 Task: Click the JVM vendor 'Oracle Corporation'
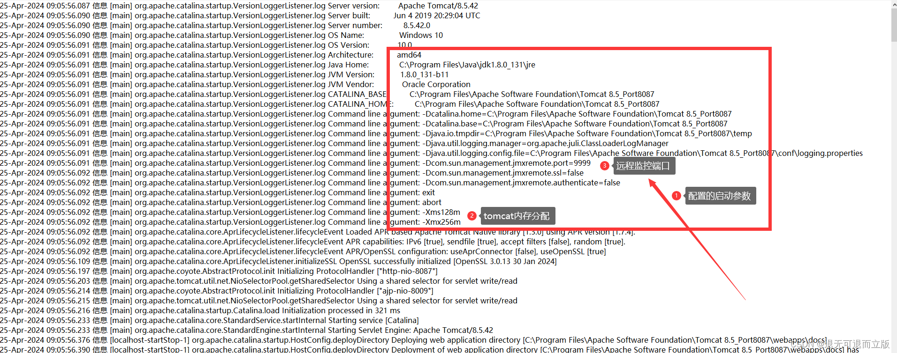tap(436, 84)
